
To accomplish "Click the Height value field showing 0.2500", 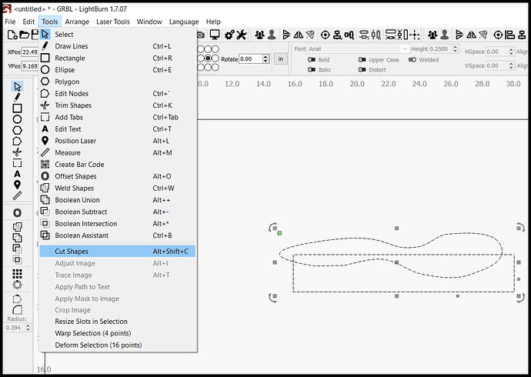I will pos(441,48).
